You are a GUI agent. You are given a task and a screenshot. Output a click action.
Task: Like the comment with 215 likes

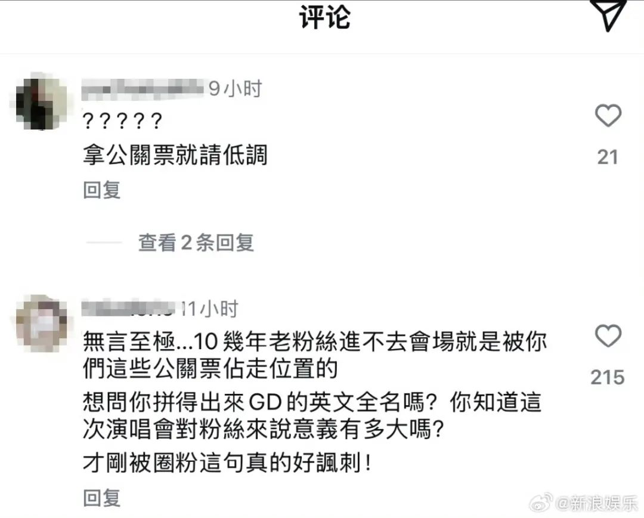point(608,336)
